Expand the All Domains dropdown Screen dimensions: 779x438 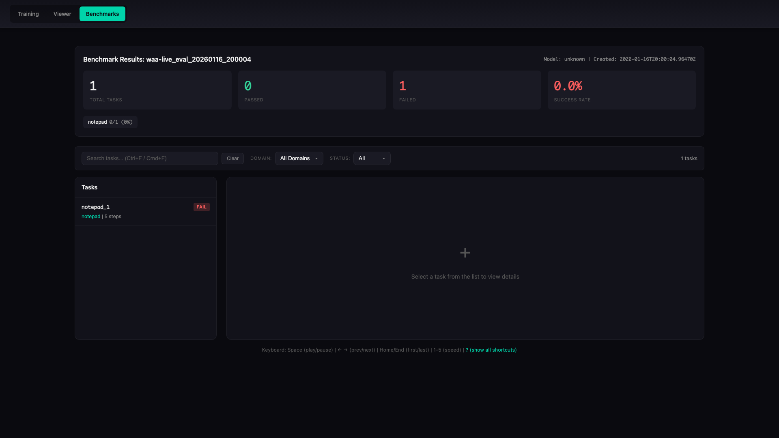click(295, 158)
